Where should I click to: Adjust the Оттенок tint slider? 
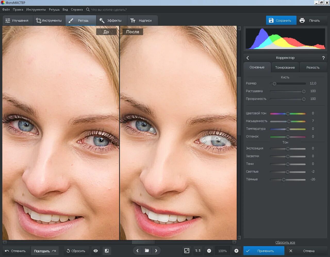288,137
